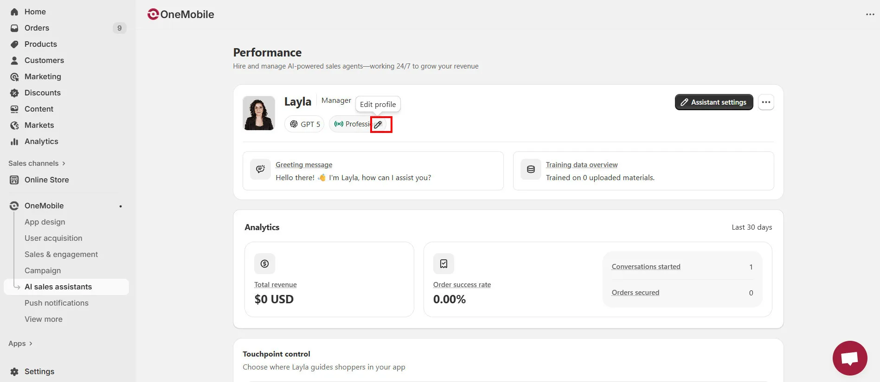Click the Professional voice tone badge
880x382 pixels.
(352, 124)
